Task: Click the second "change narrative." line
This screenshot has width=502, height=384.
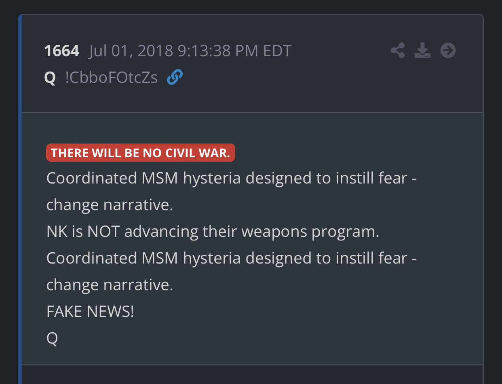Action: [110, 285]
